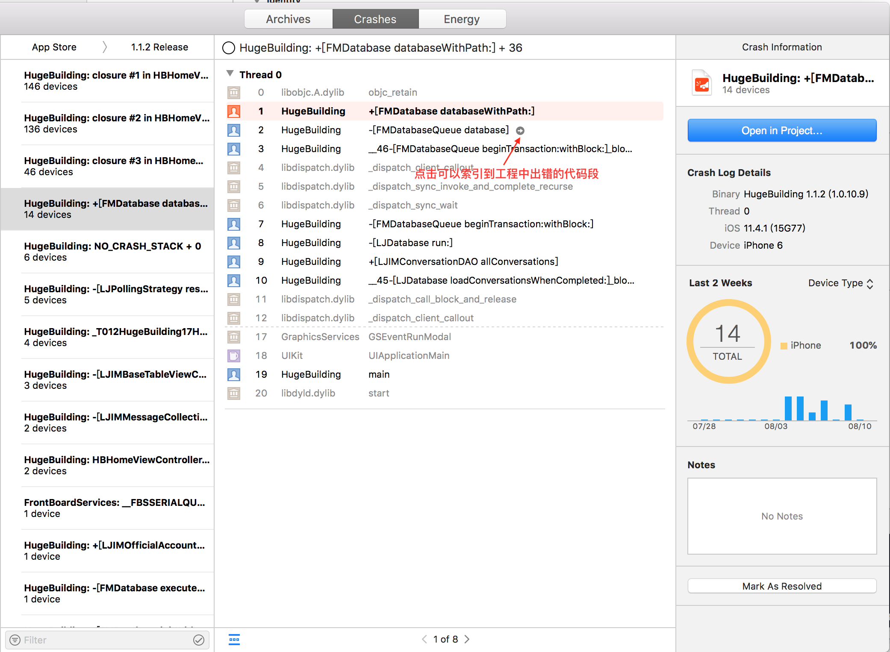
Task: Click the iPhone legend color swatch
Action: (x=784, y=346)
